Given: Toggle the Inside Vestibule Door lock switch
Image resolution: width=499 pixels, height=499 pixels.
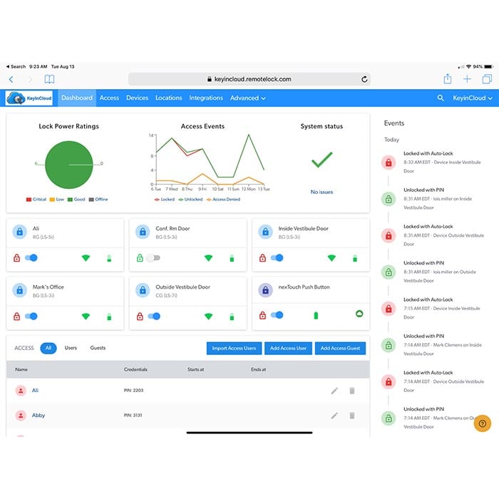Looking at the screenshot, I should (x=276, y=258).
